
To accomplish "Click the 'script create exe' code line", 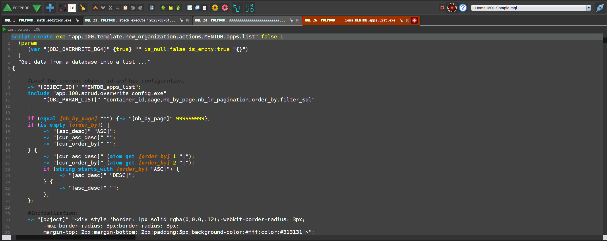I will (x=148, y=37).
